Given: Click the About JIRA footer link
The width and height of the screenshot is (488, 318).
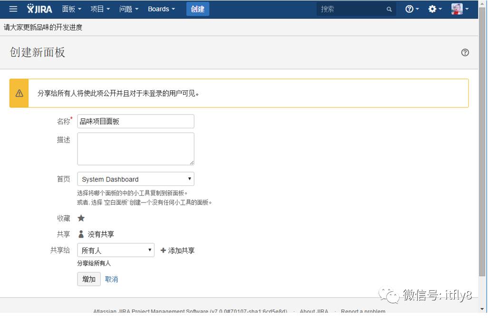Looking at the screenshot, I should pyautogui.click(x=314, y=311).
